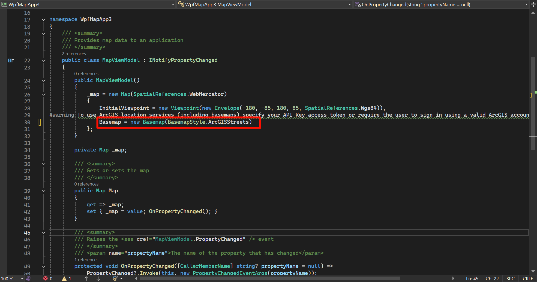Viewport: 537px width, 282px height.
Task: Go to previous issue with up arrow
Action: point(86,278)
